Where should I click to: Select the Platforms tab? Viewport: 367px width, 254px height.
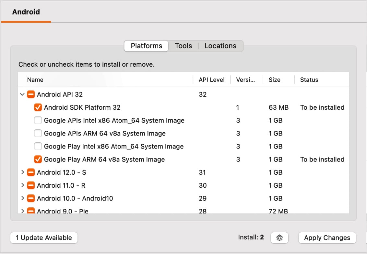pos(146,46)
